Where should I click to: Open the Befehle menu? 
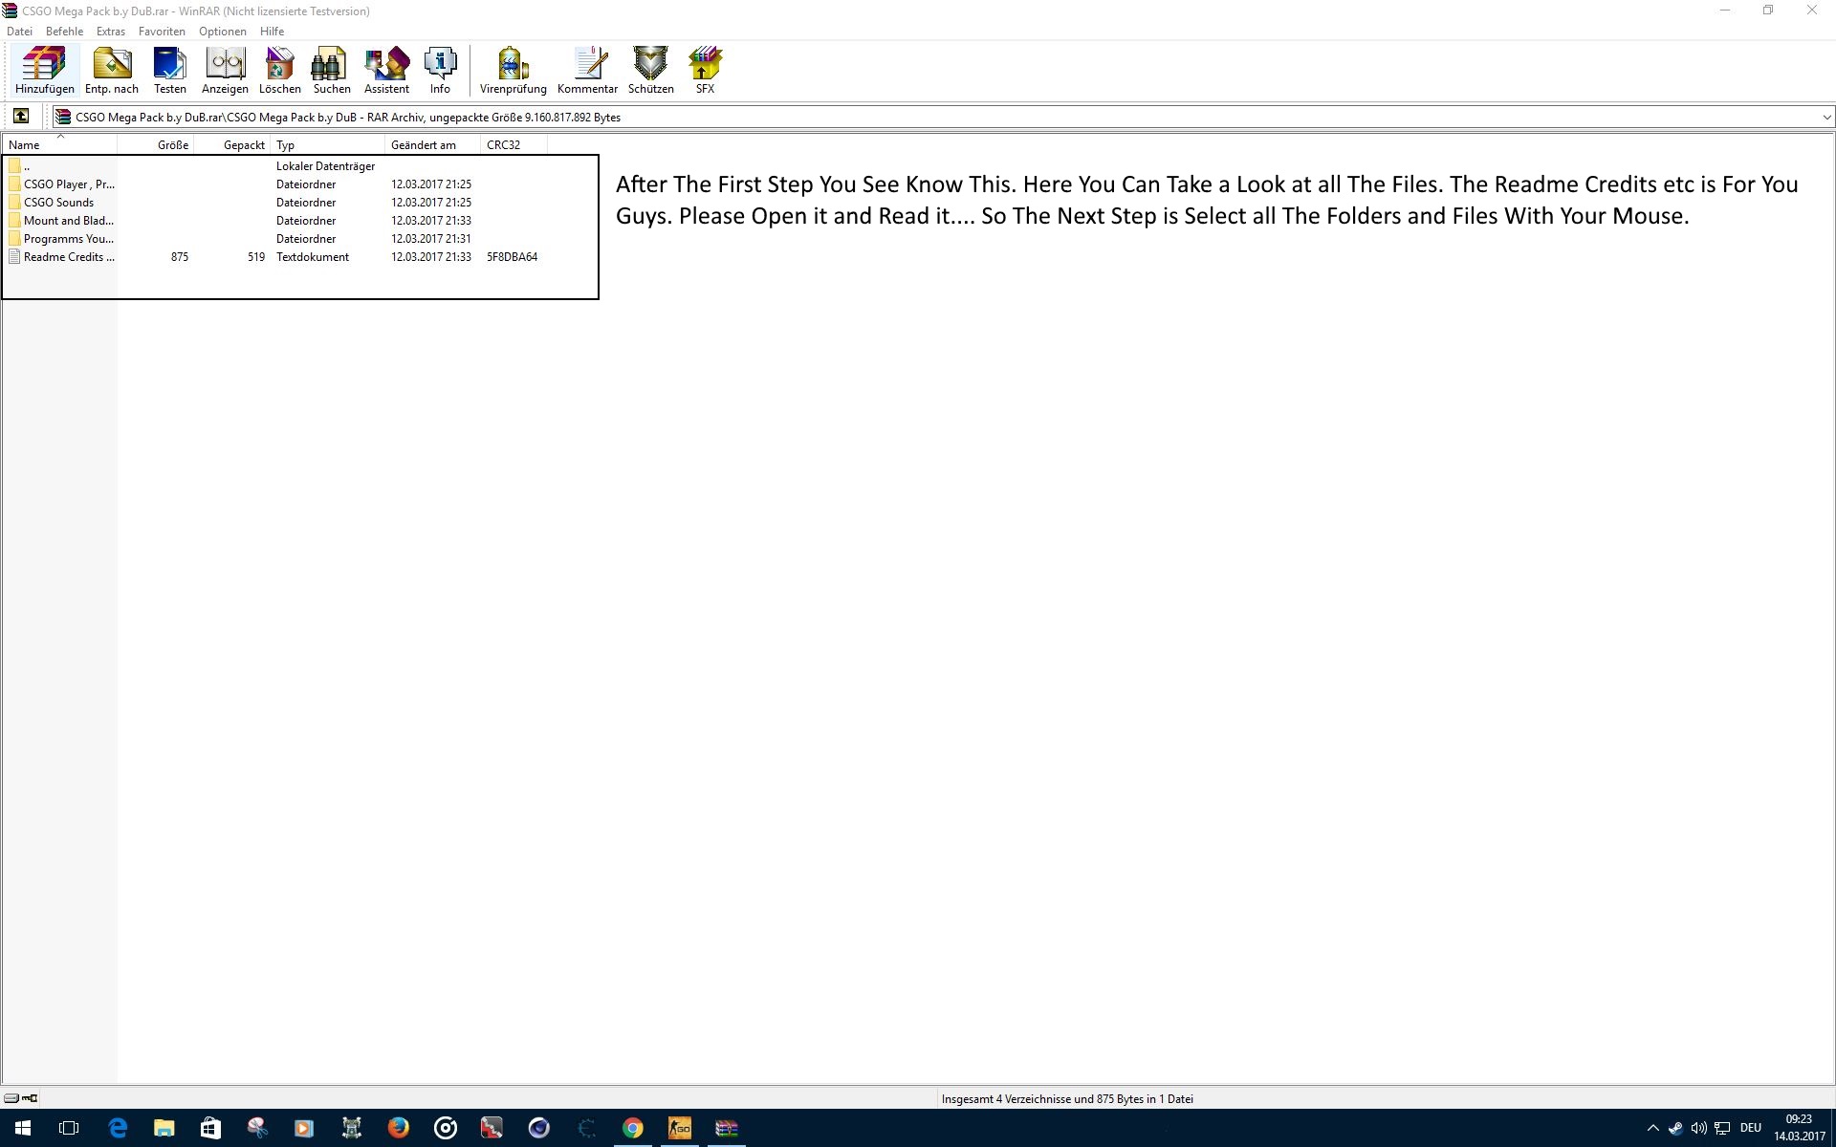click(64, 32)
